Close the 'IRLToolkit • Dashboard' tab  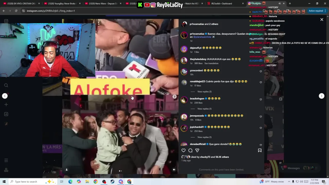[243, 4]
